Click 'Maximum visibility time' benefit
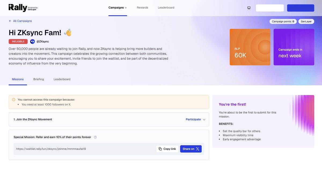The height and width of the screenshot is (181, 322). [238, 135]
